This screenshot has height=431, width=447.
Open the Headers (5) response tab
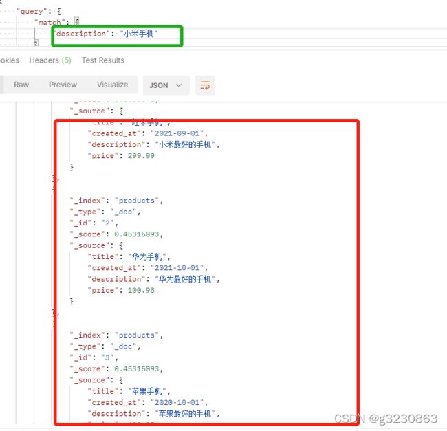(50, 60)
